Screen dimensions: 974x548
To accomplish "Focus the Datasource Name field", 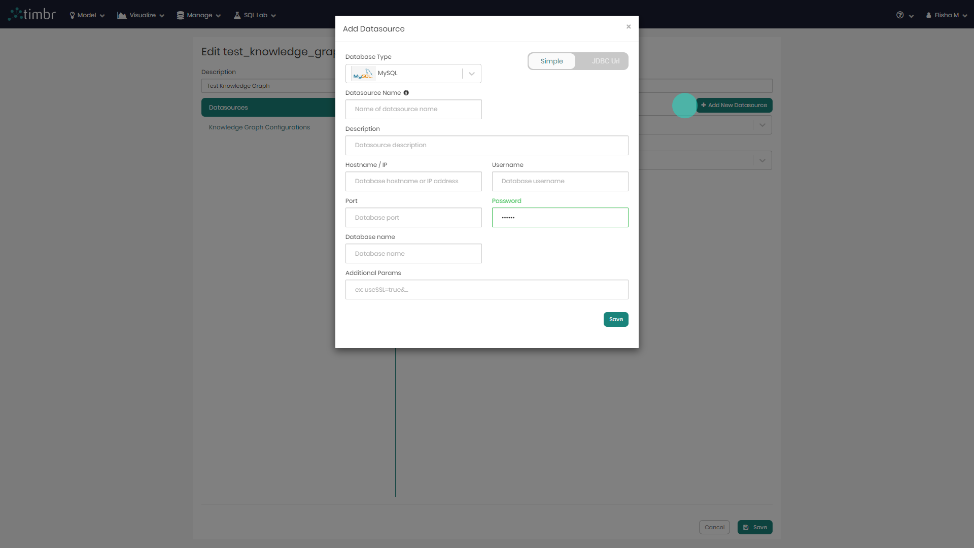I will coord(413,109).
